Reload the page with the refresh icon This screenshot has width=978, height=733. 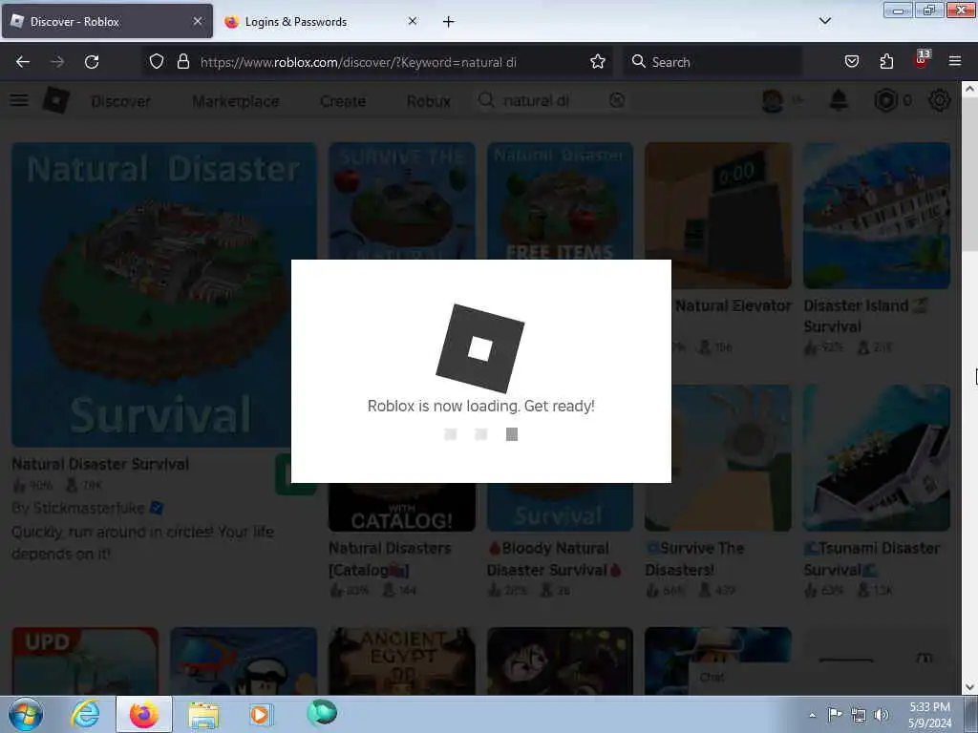click(x=92, y=62)
